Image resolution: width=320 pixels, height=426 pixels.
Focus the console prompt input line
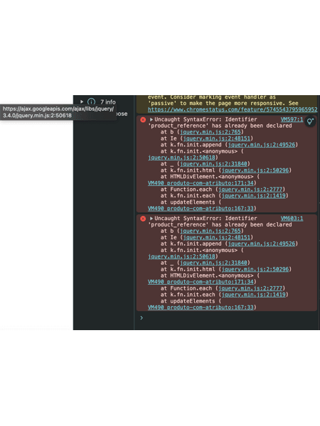[230, 318]
